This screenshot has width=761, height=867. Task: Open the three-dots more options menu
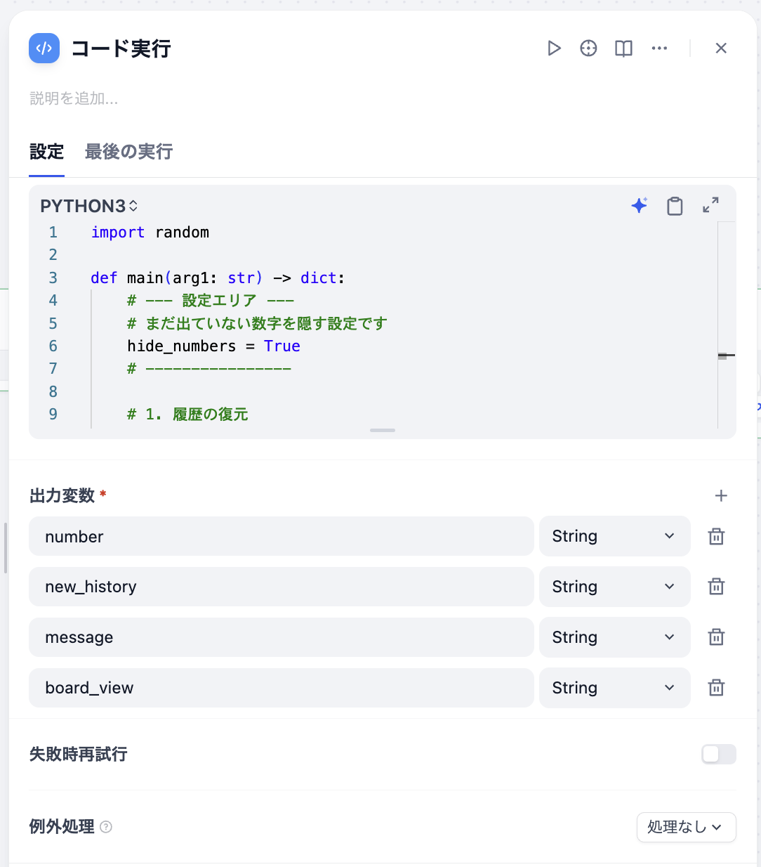coord(659,48)
